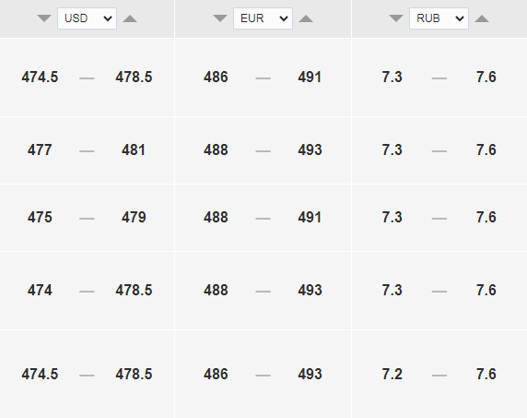Click the 491 EUR sell rate in first row
This screenshot has width=527, height=418.
[310, 78]
